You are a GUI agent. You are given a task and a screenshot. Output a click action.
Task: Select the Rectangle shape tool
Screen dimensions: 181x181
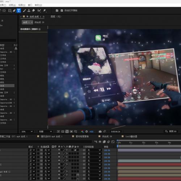click(10, 10)
